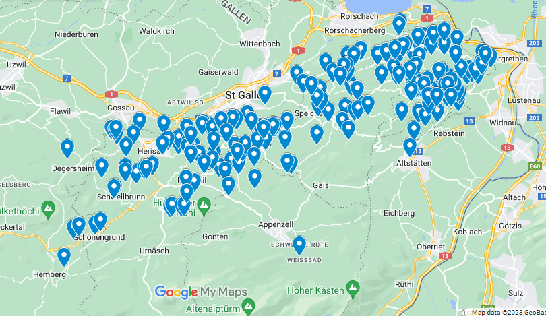Click the Gossau town label
Screen dimensions: 546x316
coord(121,108)
